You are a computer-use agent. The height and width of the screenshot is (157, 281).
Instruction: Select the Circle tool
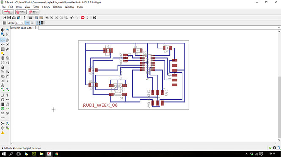coord(3,100)
